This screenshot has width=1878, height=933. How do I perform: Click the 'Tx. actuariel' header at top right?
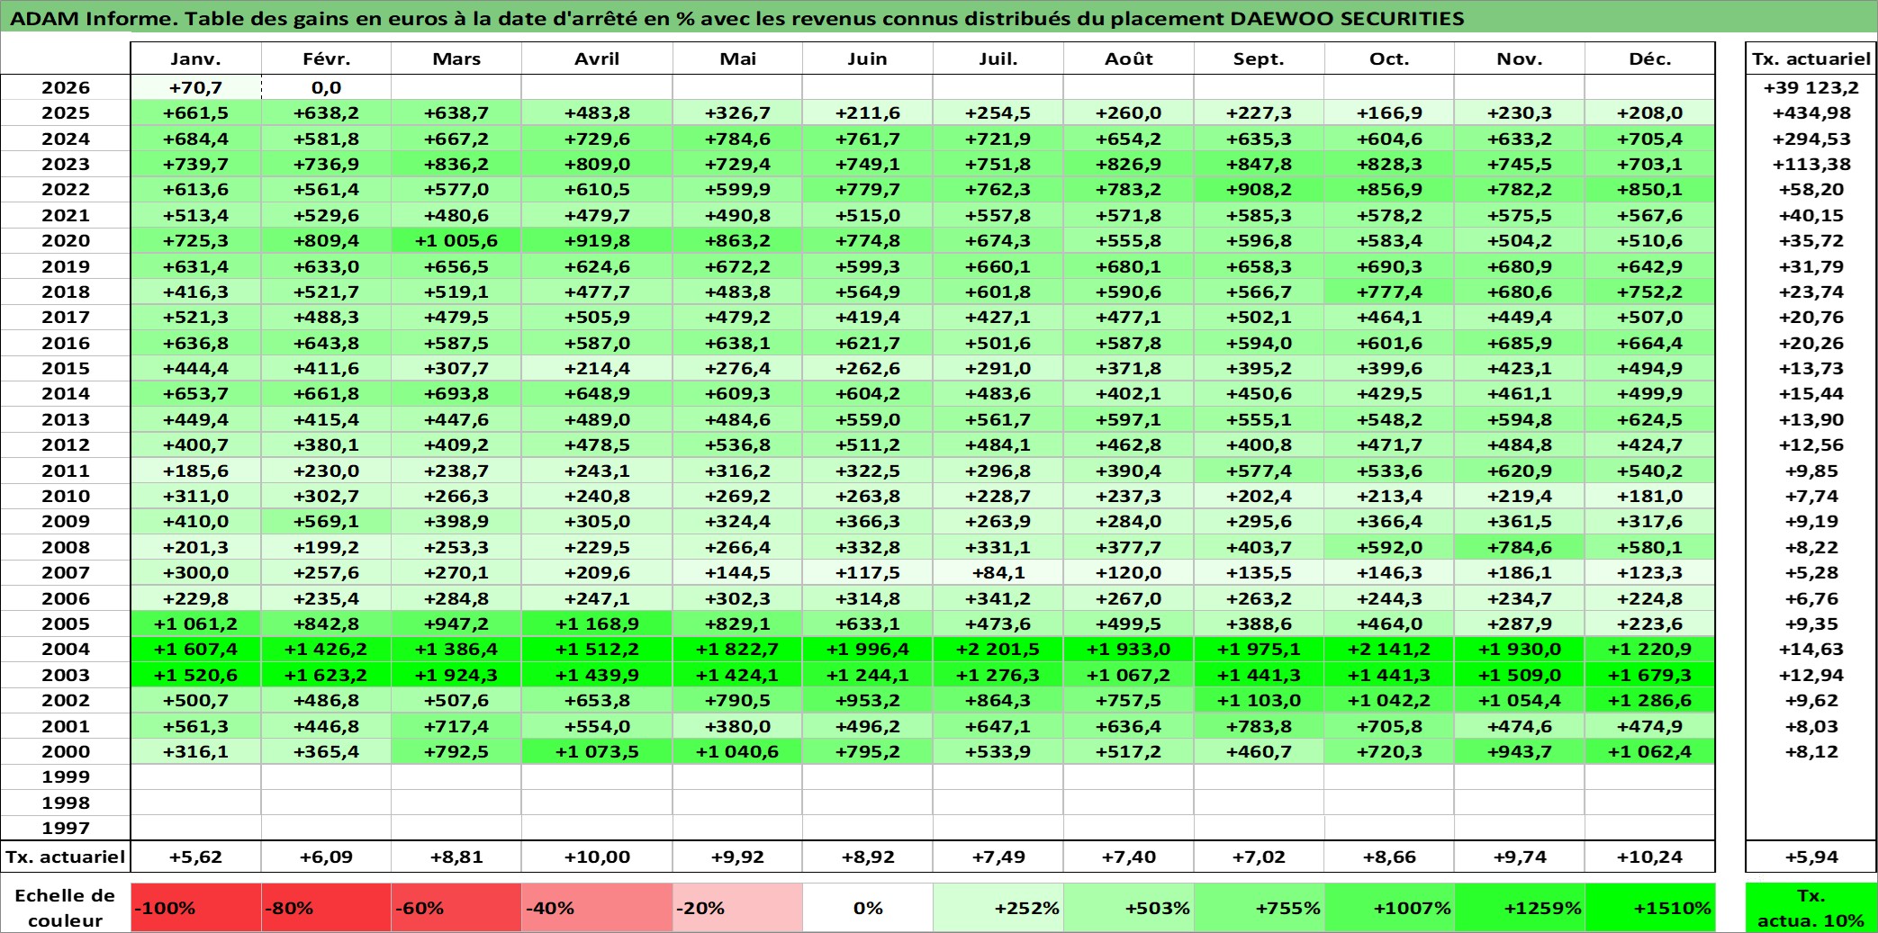pyautogui.click(x=1810, y=58)
